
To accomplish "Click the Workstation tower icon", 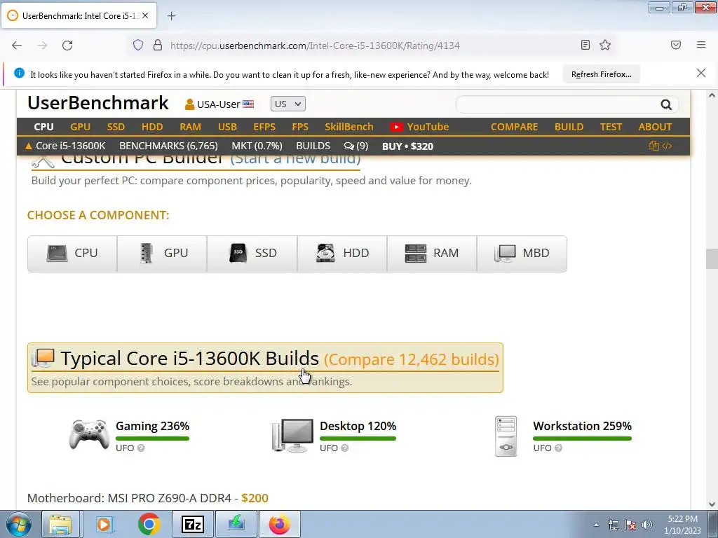I will tap(506, 436).
